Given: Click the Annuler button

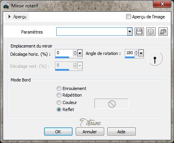Looking at the screenshot, I should pyautogui.click(x=90, y=132).
